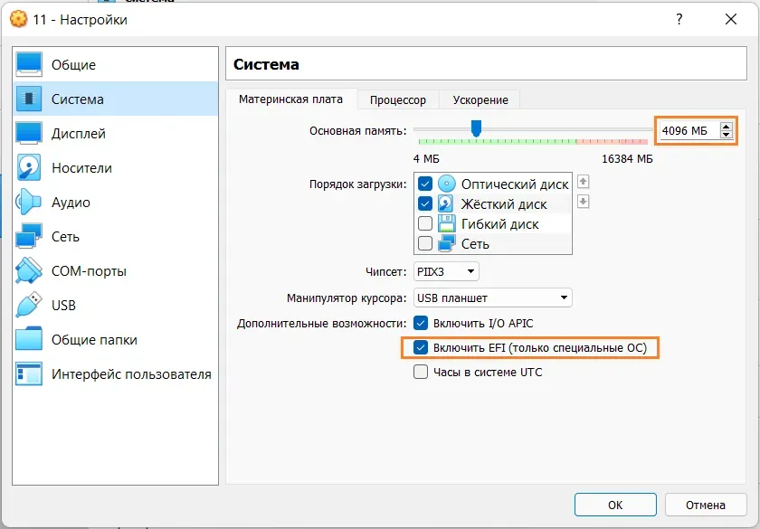Image resolution: width=760 pixels, height=529 pixels.
Task: Click the Жёсткий диск icon in boot order
Action: [446, 204]
